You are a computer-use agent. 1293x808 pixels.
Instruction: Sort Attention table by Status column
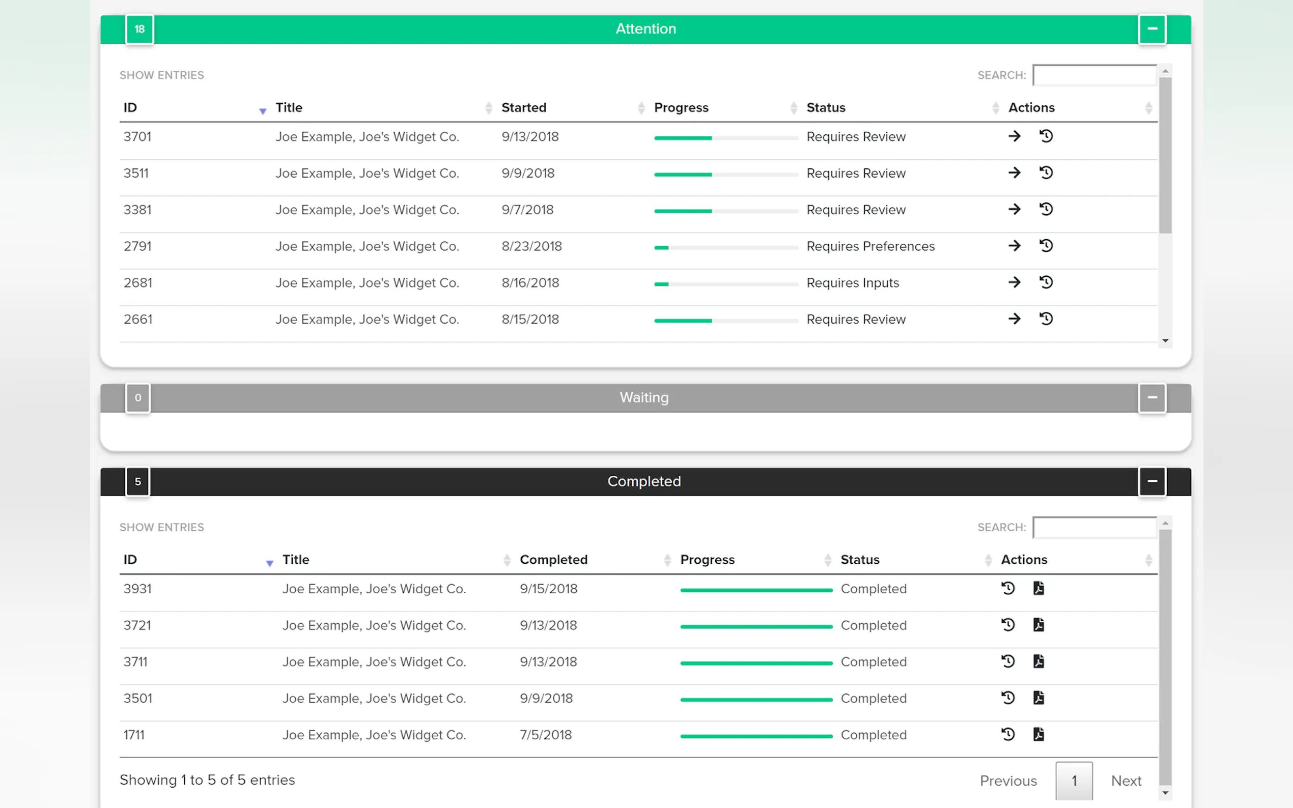(x=825, y=107)
